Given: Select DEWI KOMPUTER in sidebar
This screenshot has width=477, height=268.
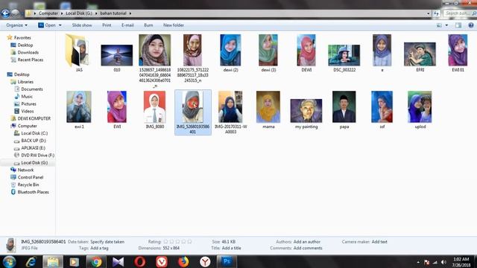Looking at the screenshot, I should [x=34, y=118].
